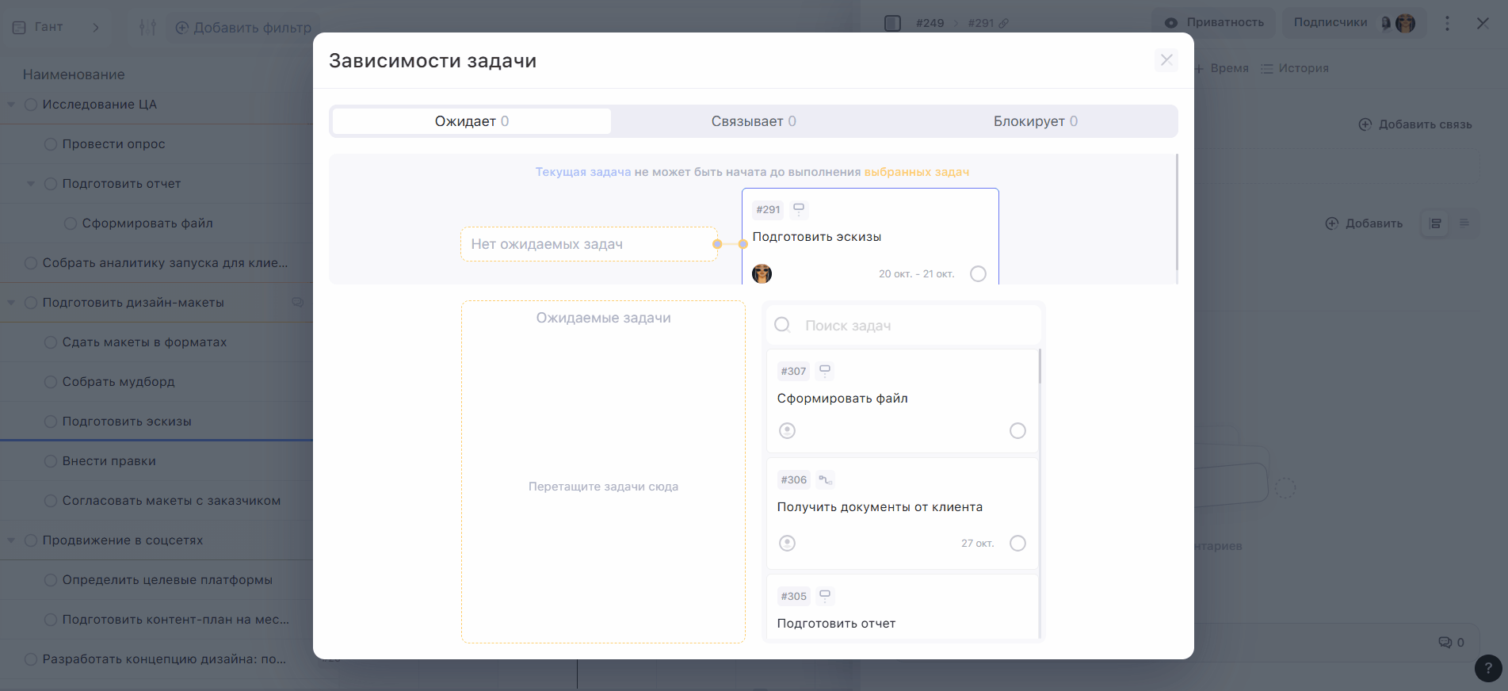Image resolution: width=1508 pixels, height=691 pixels.
Task: Open the help question mark icon
Action: click(1487, 668)
